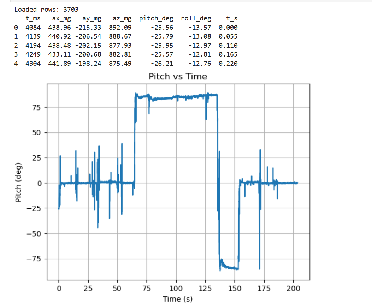Viewport: 372px width, 308px height.
Task: Select the pitch_deg column header
Action: pyautogui.click(x=156, y=18)
